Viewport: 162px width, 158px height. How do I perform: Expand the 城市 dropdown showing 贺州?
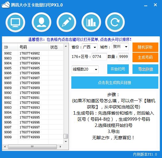pyautogui.click(x=120, y=47)
